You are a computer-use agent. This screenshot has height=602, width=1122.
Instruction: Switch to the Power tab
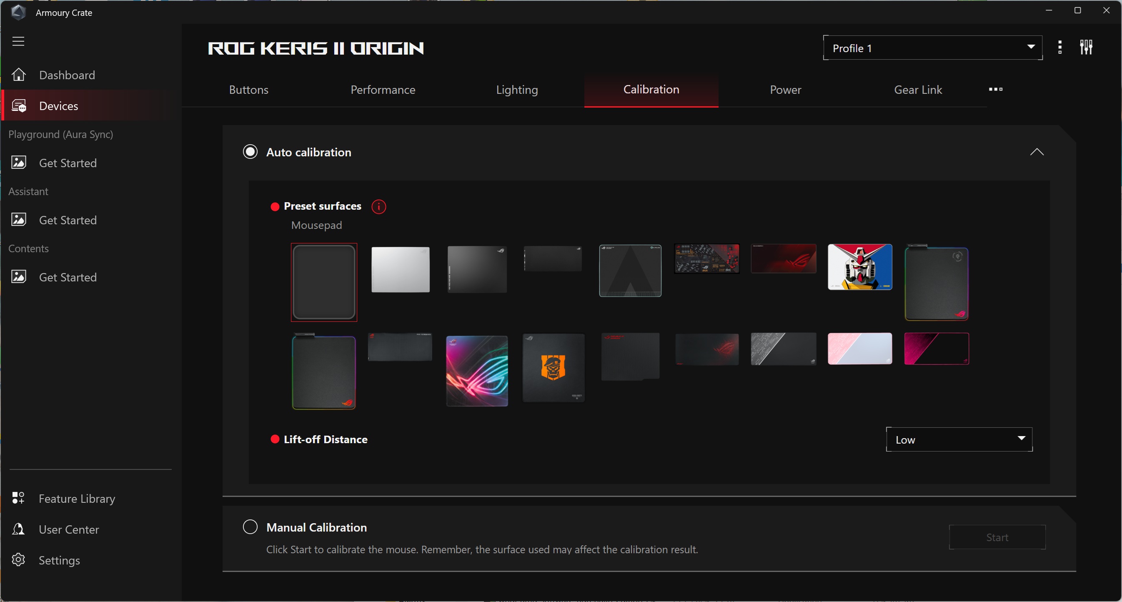[x=785, y=90]
